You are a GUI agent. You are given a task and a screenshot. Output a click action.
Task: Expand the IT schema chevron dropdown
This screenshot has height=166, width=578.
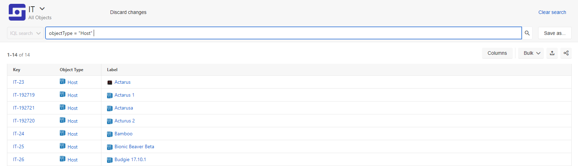[x=42, y=9]
